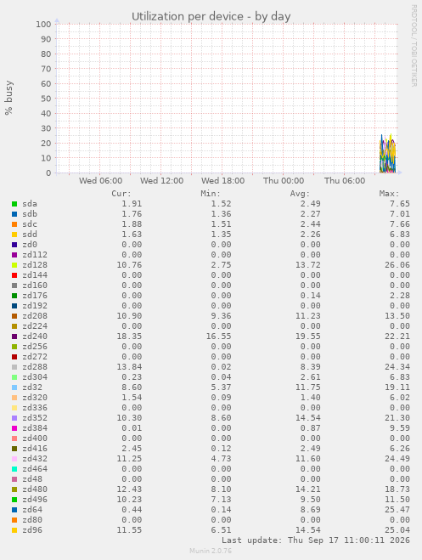Image resolution: width=422 pixels, height=560 pixels.
Task: Click the 'Cur:' column header
Action: point(121,194)
